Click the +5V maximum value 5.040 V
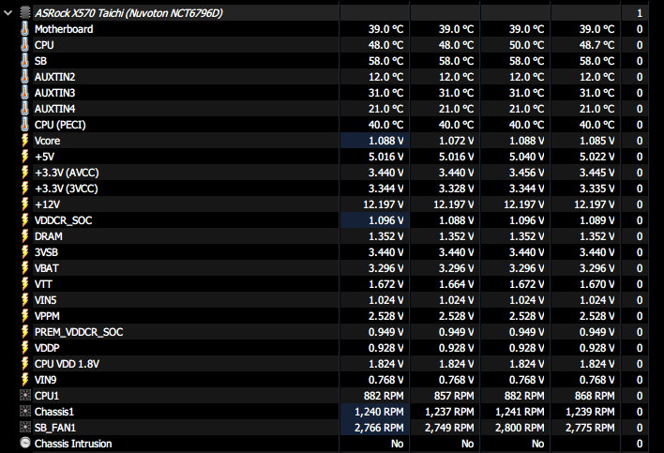664x453 pixels. (526, 157)
